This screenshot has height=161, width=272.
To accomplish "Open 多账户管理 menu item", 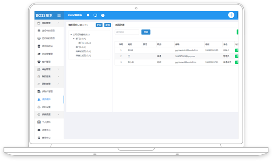I will [45, 92].
